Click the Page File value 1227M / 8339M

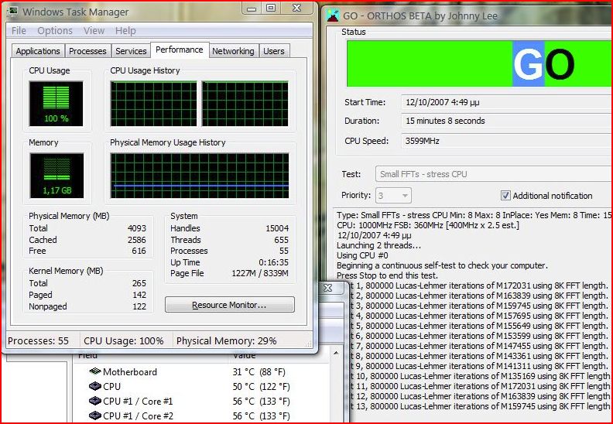pyautogui.click(x=260, y=273)
